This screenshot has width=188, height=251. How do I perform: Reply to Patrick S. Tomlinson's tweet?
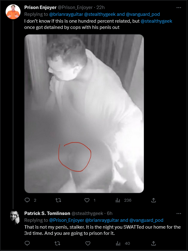click(27, 243)
